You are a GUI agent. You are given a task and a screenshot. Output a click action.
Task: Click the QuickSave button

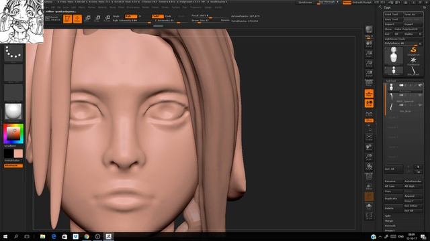click(305, 2)
